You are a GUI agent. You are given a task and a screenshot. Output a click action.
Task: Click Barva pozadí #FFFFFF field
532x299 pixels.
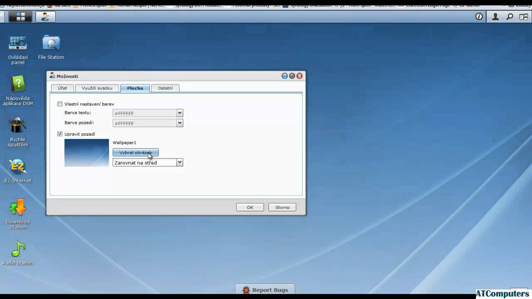pyautogui.click(x=145, y=123)
